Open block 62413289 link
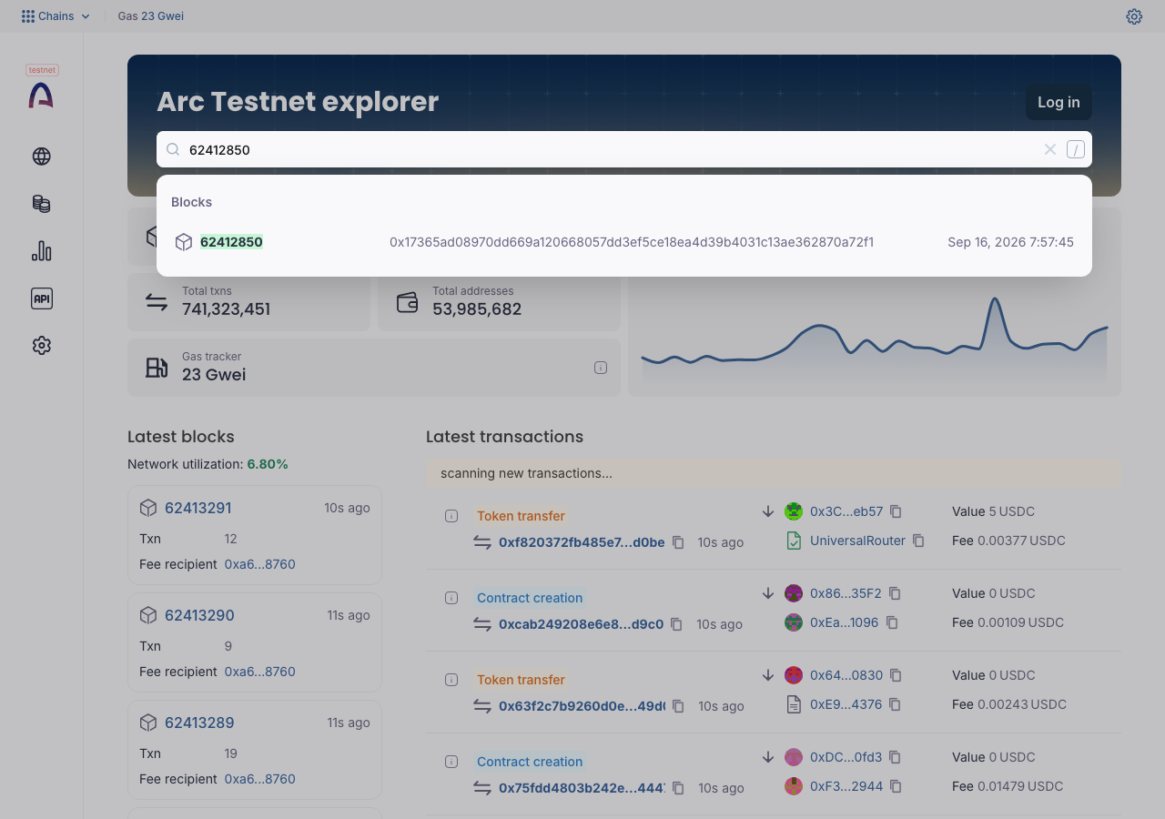The image size is (1165, 819). click(199, 723)
